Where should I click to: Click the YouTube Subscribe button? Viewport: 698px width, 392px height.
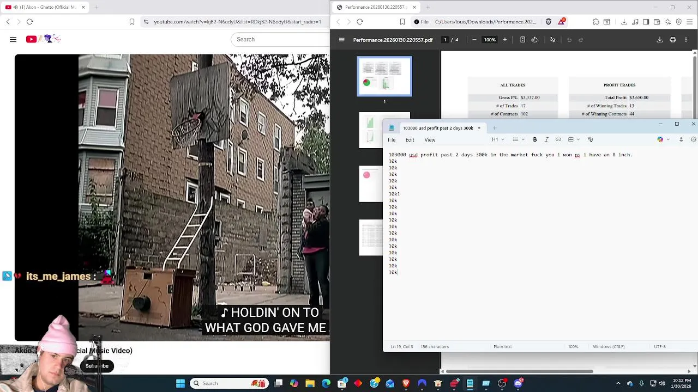tap(97, 366)
